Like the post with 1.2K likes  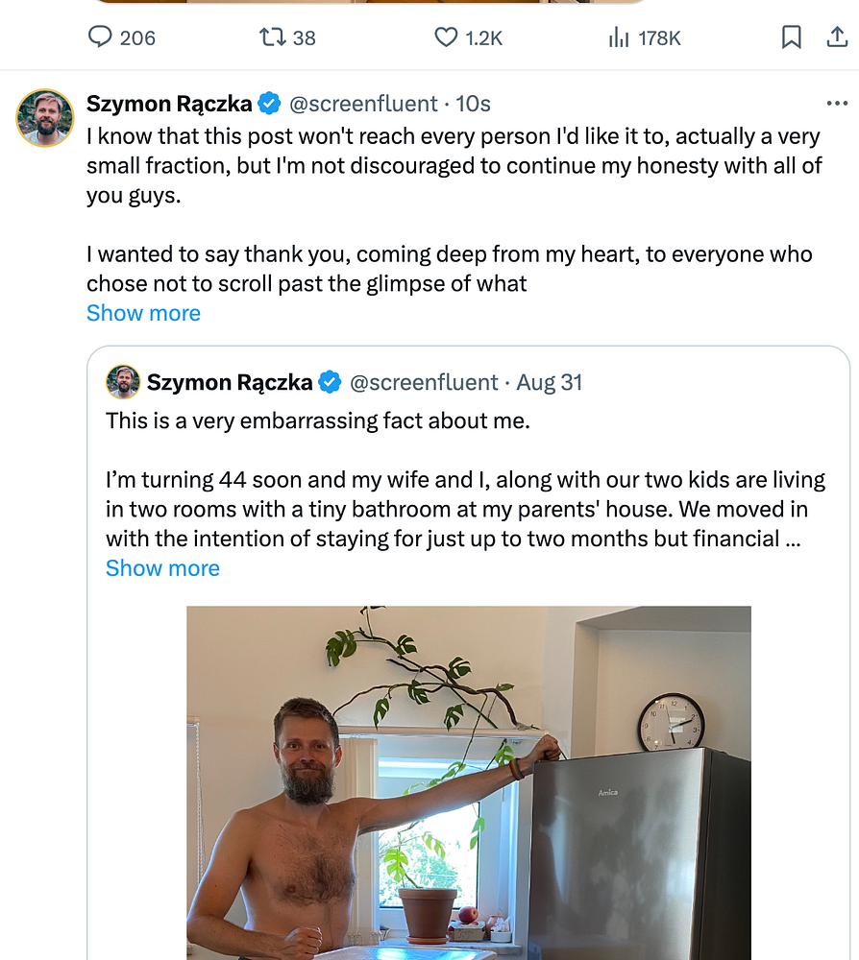(x=446, y=37)
